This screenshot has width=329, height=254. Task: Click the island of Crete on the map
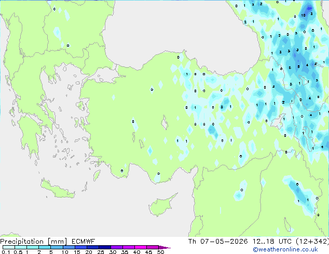point(57,189)
